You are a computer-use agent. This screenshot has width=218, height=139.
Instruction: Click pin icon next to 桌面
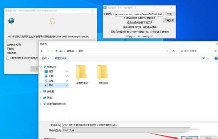pos(67,71)
